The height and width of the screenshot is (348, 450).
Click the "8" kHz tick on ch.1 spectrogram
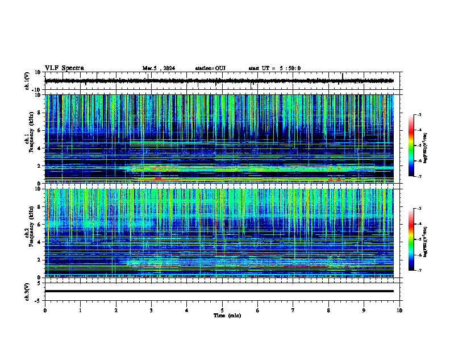tap(39, 113)
